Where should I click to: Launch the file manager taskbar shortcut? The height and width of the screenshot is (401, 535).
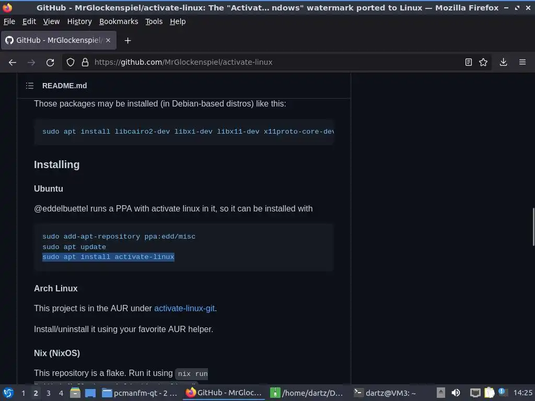pyautogui.click(x=75, y=393)
